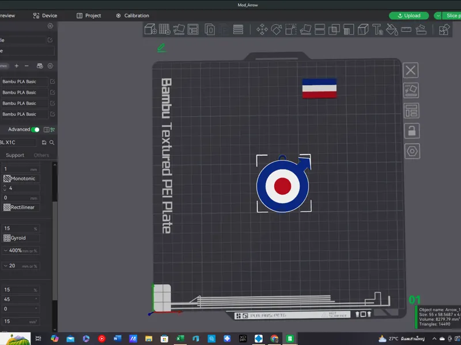Select the Move tool
This screenshot has height=345, width=461.
click(x=262, y=30)
